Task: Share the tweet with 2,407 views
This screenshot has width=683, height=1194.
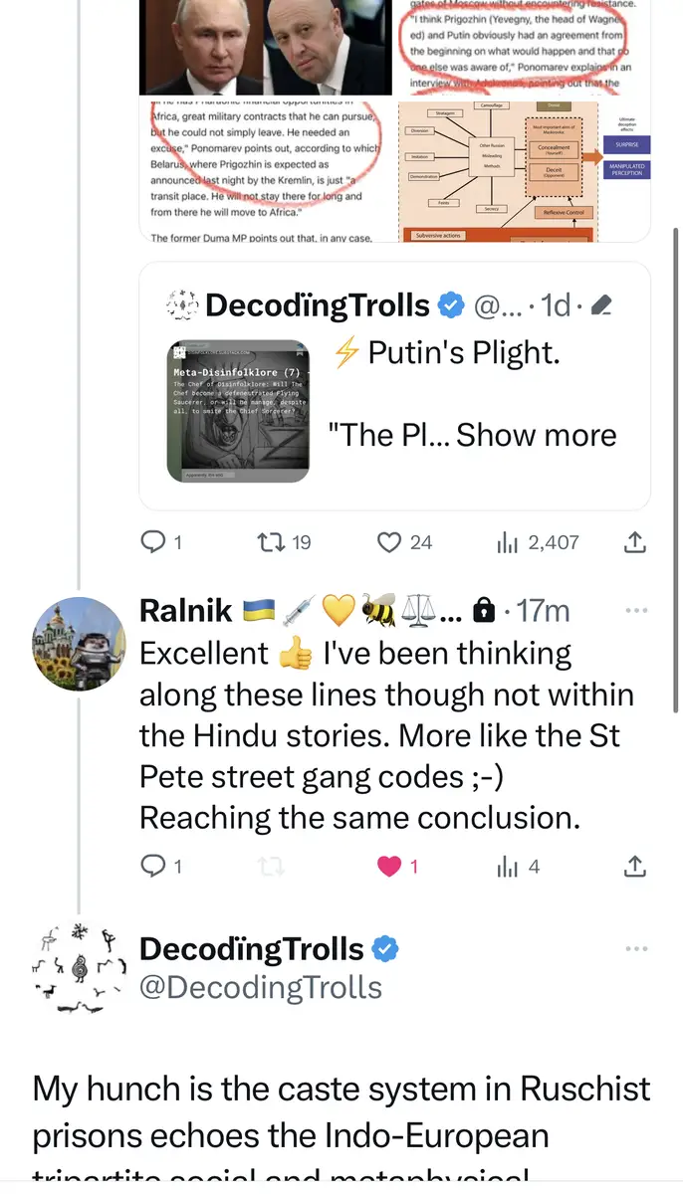Action: 634,542
